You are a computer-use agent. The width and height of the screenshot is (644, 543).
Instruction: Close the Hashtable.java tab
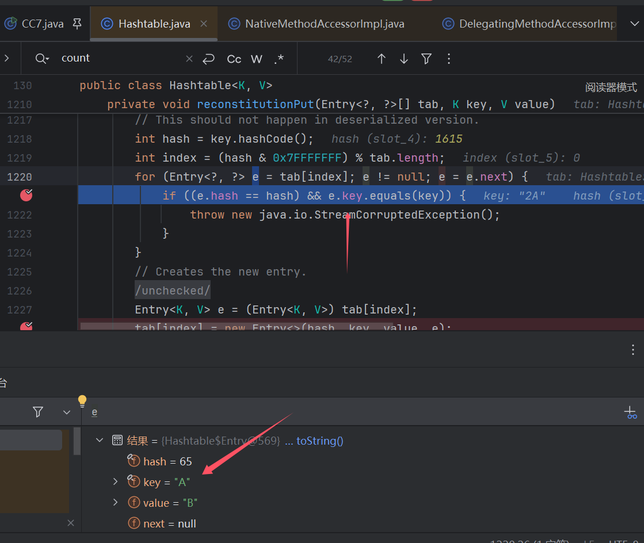click(204, 24)
